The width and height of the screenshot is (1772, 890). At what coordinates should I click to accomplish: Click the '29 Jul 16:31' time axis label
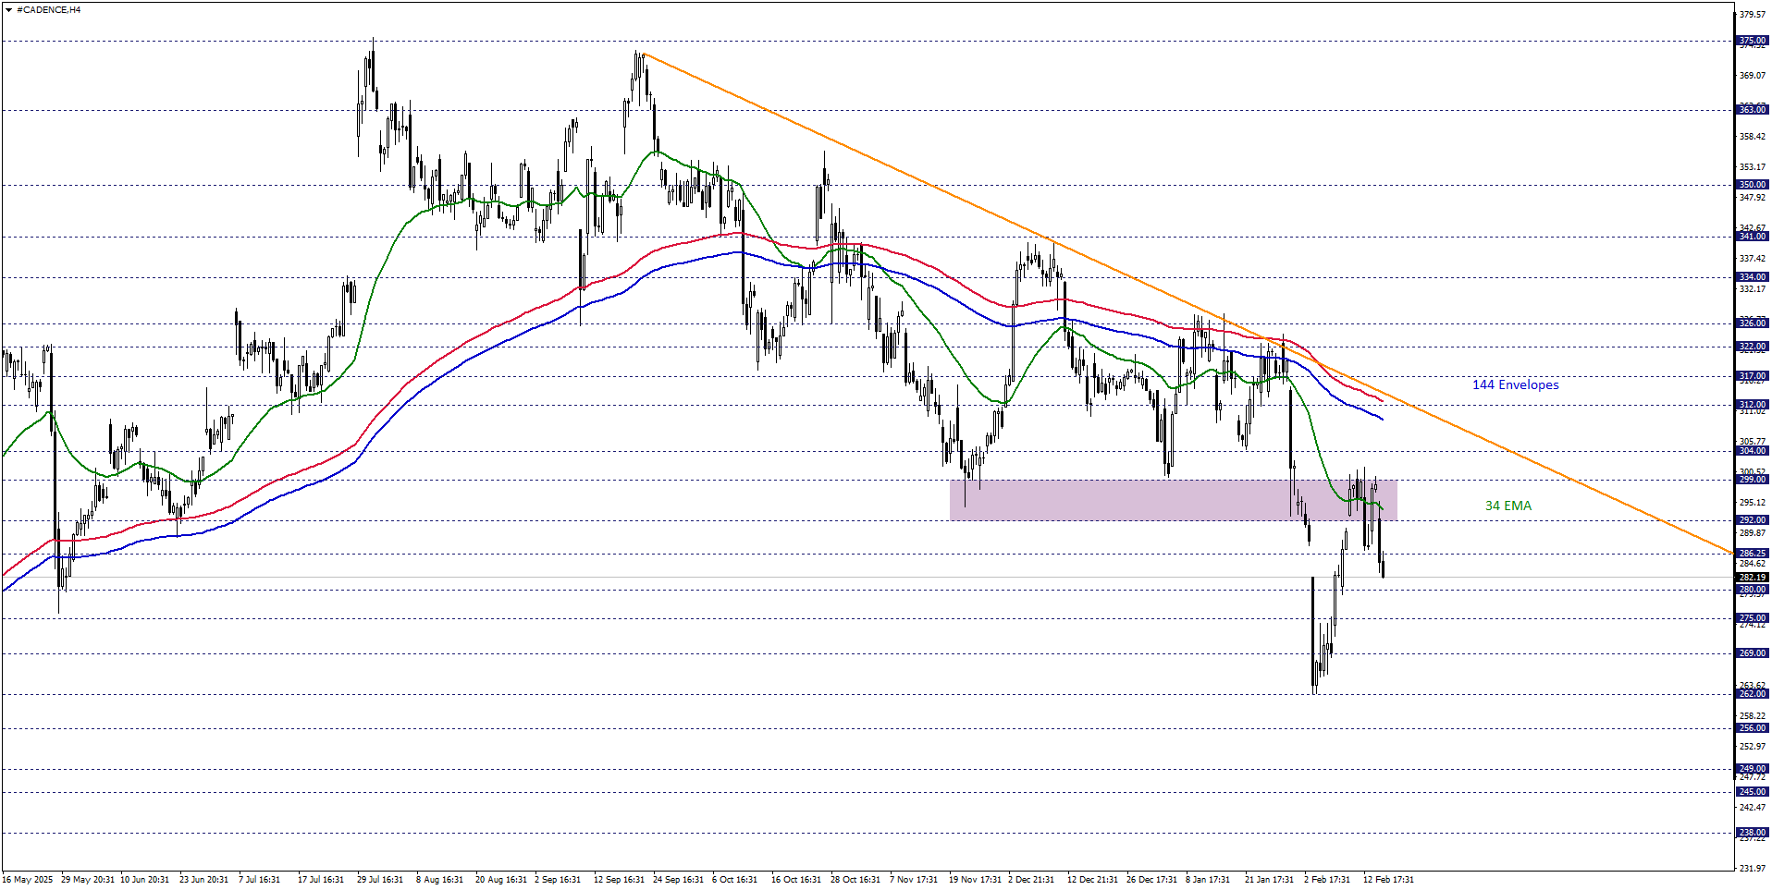[x=380, y=879]
